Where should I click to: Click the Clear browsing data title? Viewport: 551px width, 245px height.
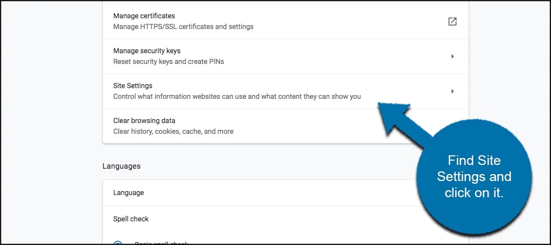144,121
